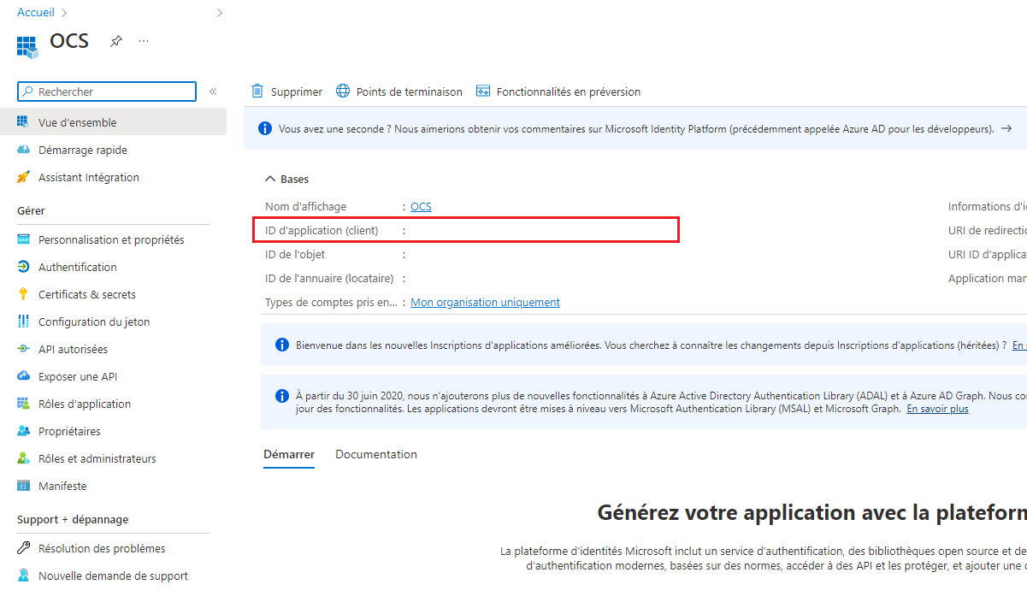Click the ID d'application (client) label
Image resolution: width=1027 pixels, height=602 pixels.
pyautogui.click(x=322, y=230)
